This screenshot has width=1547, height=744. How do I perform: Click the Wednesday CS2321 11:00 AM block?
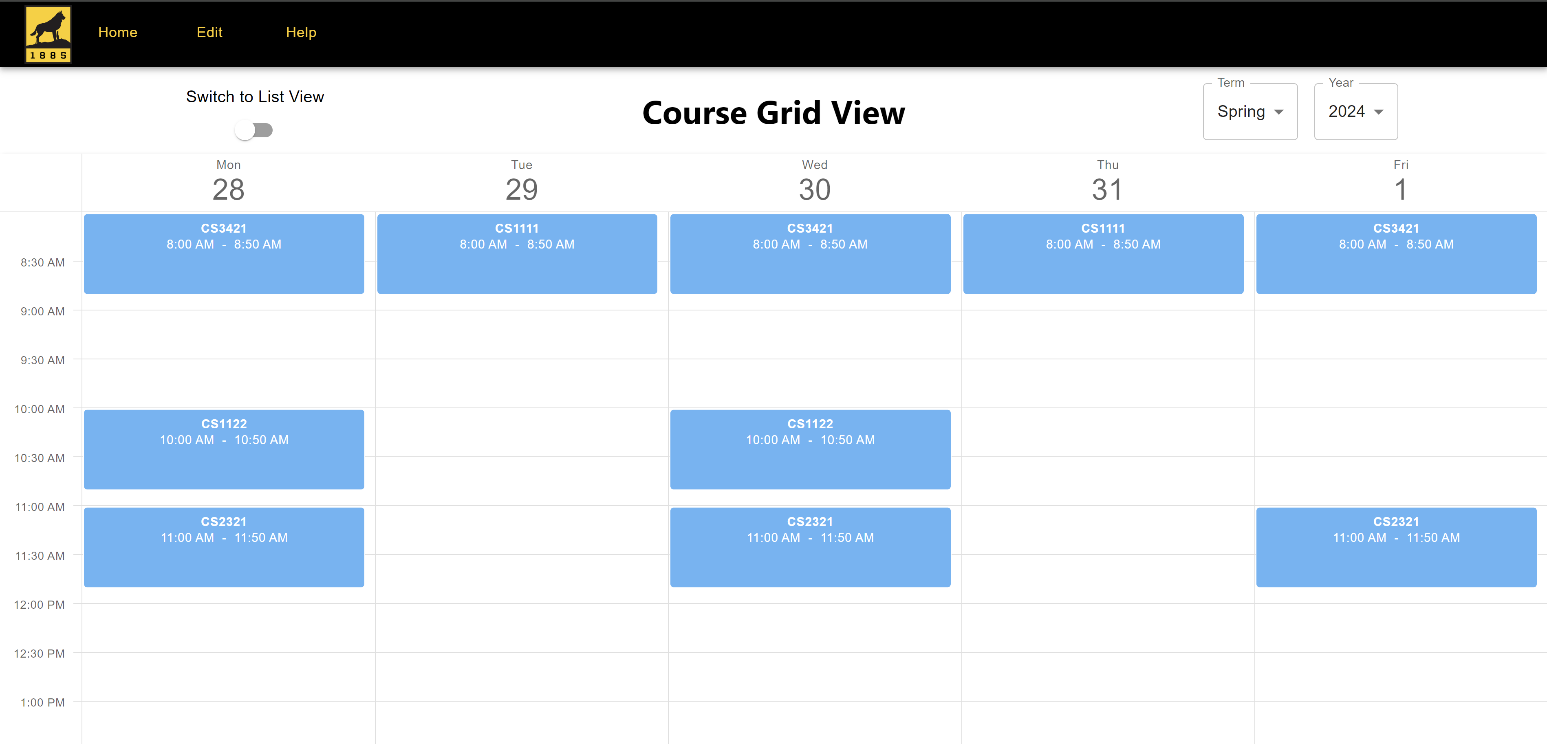point(810,547)
